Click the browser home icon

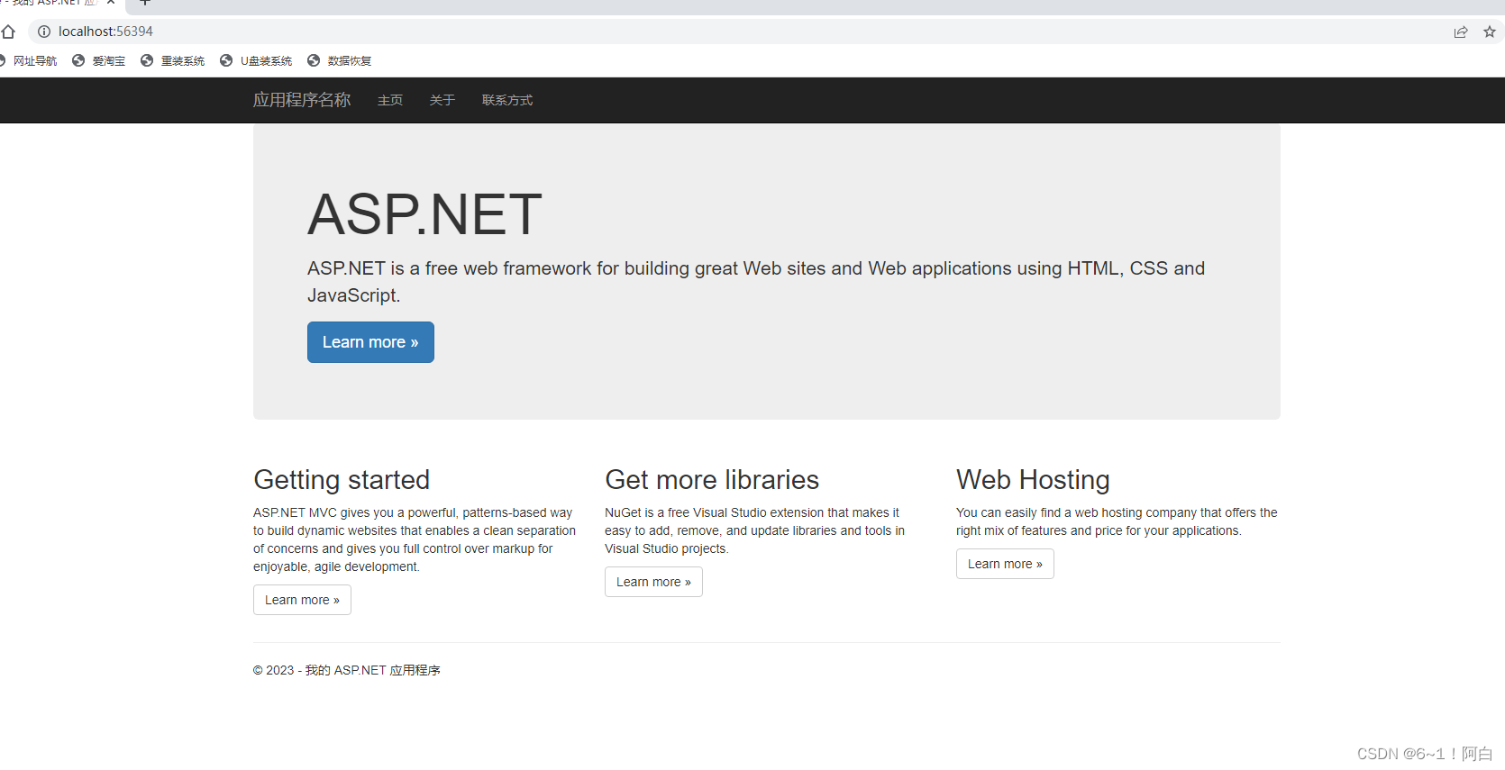(x=8, y=32)
